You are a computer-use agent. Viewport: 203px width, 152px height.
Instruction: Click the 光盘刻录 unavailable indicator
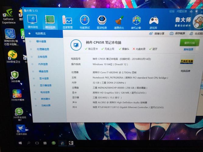[x=139, y=49]
